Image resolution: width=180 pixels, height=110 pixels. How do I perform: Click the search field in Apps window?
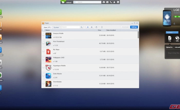(71, 27)
